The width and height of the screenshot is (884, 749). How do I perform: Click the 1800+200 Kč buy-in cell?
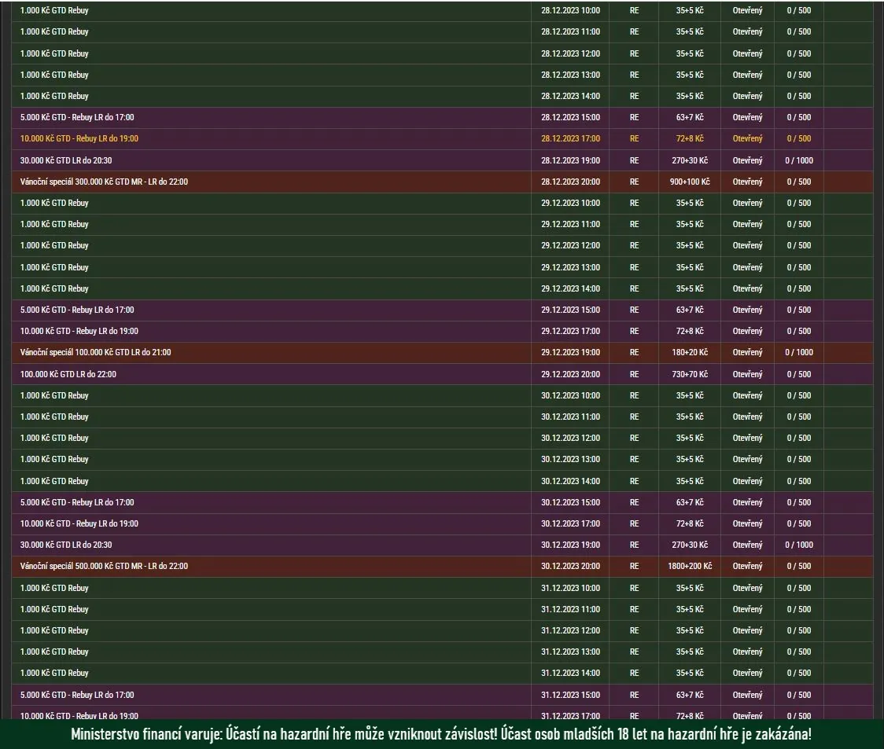coord(690,566)
